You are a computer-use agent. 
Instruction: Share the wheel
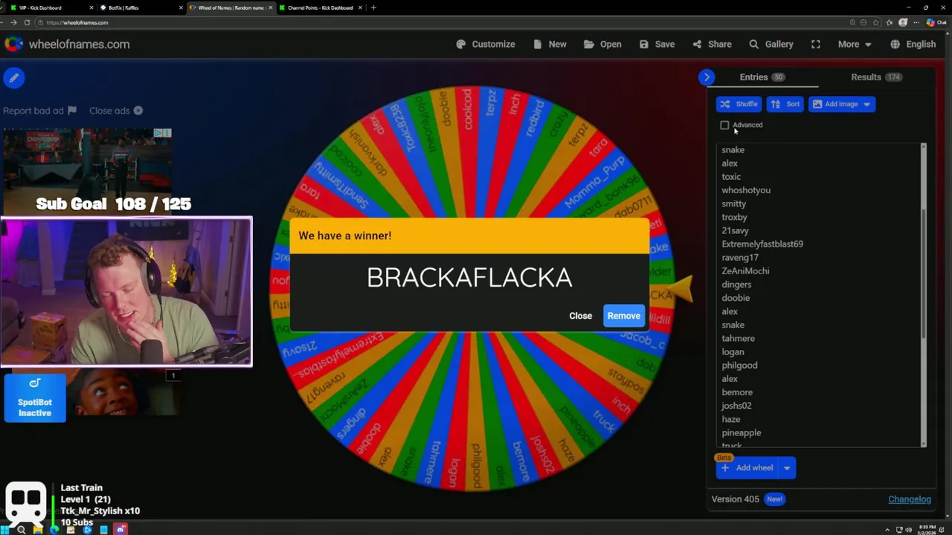(712, 45)
